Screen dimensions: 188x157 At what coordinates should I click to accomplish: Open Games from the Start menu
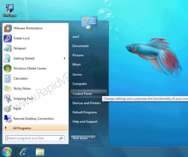point(77,75)
